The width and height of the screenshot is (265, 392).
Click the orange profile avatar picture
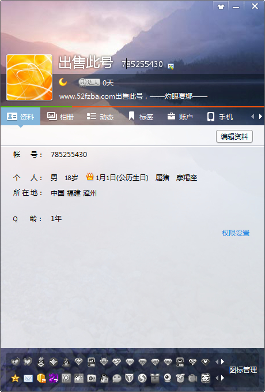coord(29,77)
